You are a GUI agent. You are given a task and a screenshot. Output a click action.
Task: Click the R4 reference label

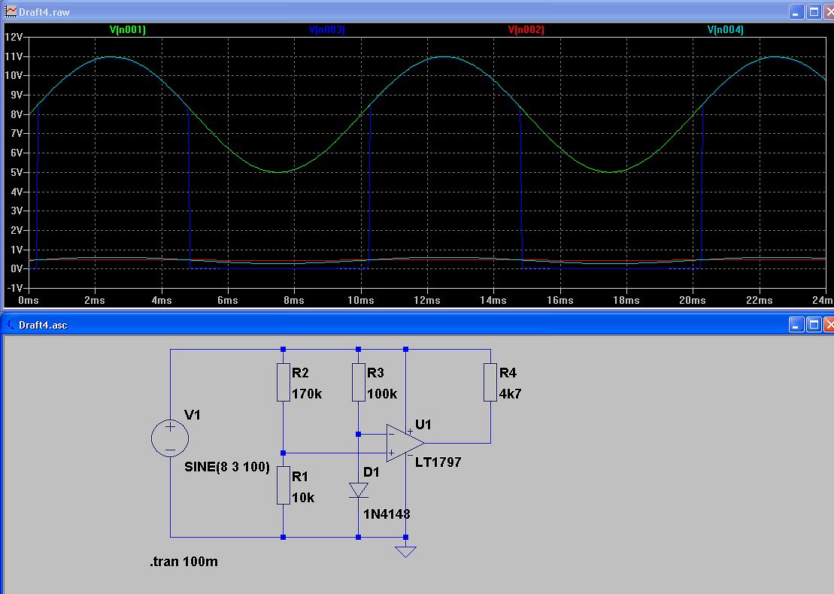pos(508,373)
